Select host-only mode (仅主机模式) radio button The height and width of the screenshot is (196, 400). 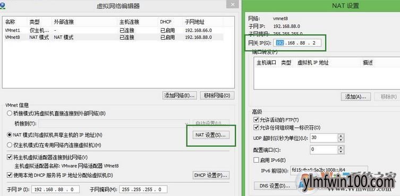[10, 145]
